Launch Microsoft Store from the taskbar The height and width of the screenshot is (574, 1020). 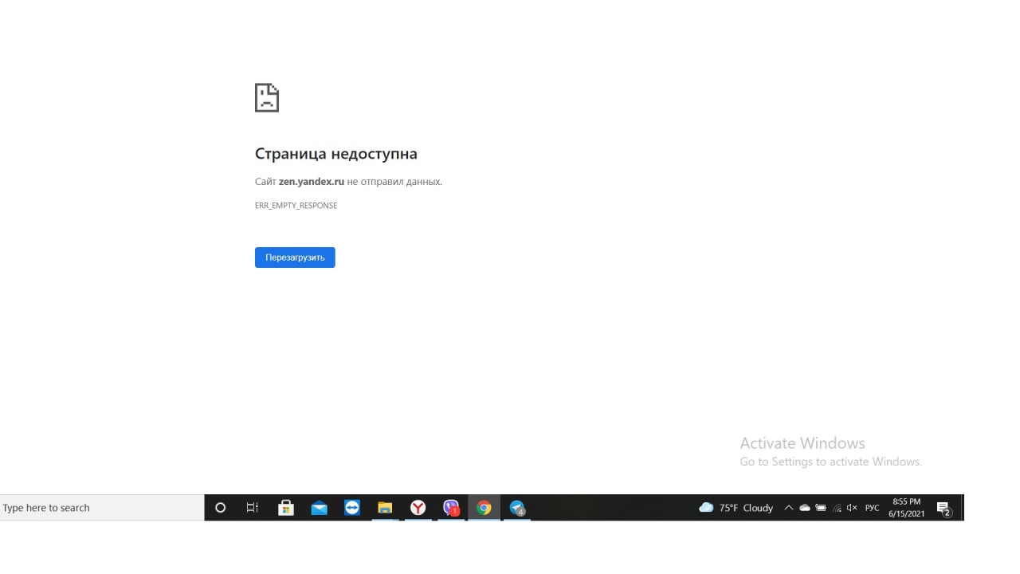click(286, 508)
